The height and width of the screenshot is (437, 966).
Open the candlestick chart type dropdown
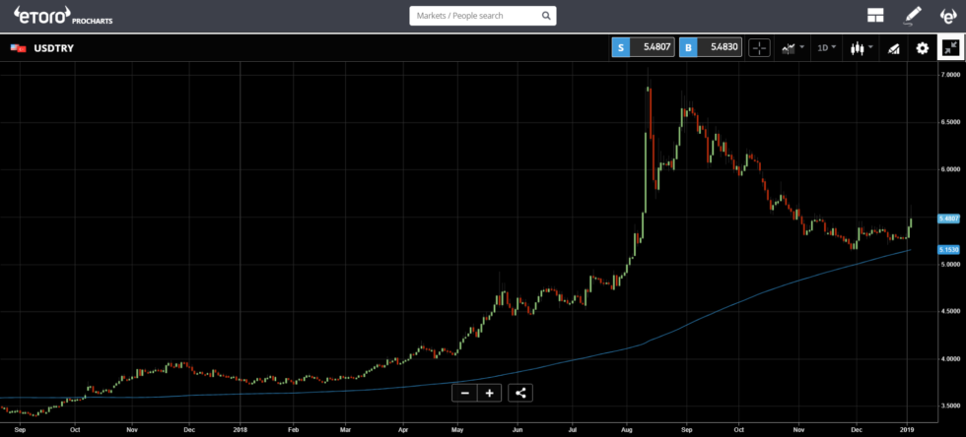[861, 47]
